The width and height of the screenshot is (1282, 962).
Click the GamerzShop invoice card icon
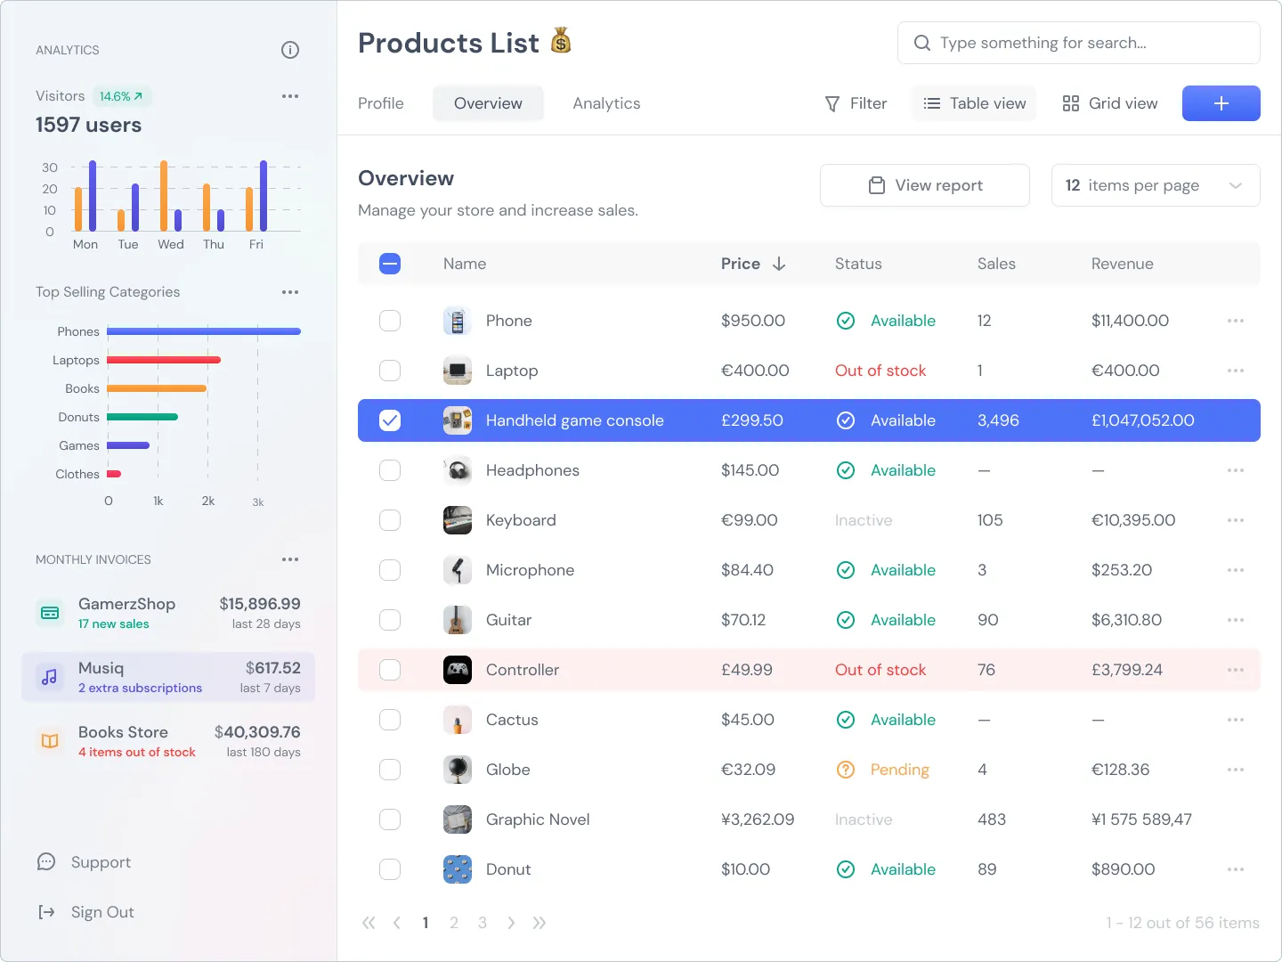click(49, 613)
